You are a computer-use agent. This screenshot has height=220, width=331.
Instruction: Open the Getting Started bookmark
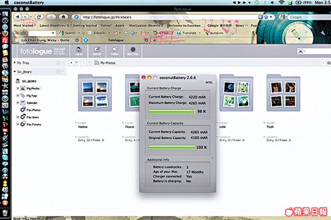pos(85,25)
